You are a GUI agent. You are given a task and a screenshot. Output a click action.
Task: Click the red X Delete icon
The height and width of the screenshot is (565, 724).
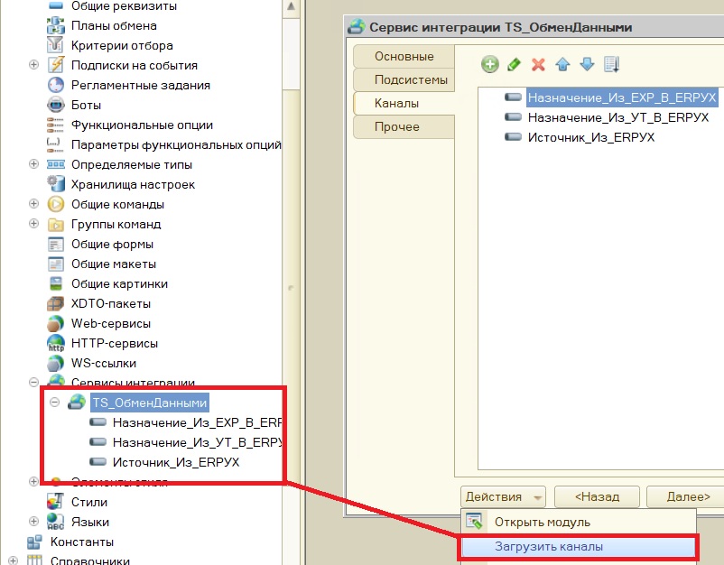point(539,64)
